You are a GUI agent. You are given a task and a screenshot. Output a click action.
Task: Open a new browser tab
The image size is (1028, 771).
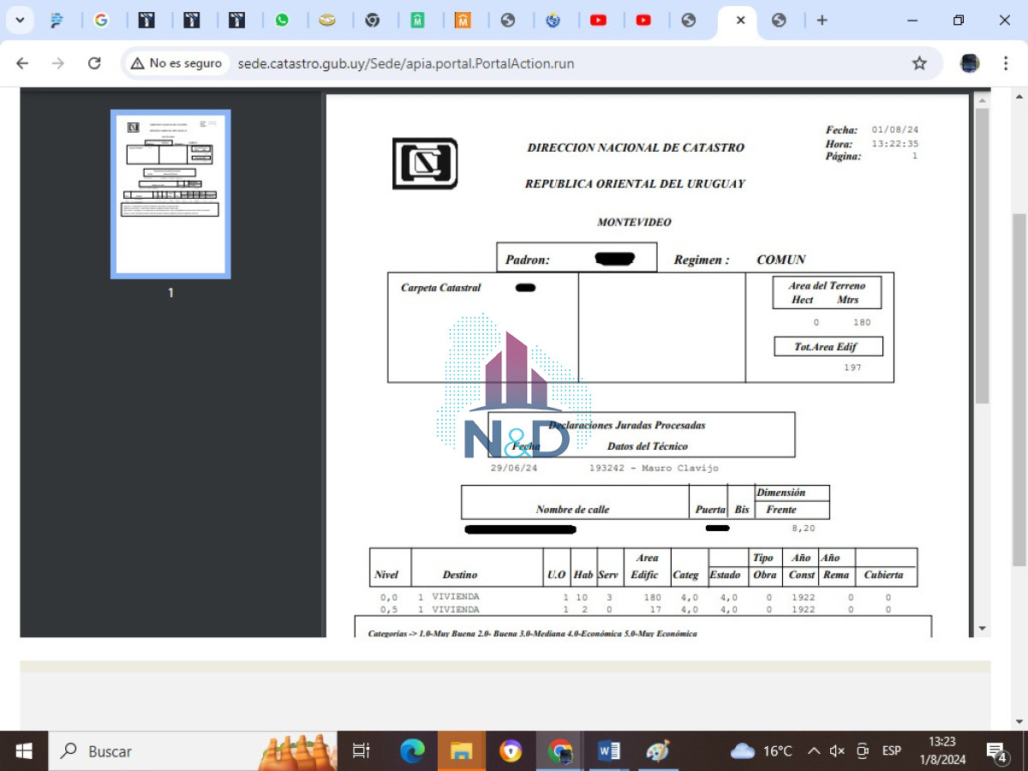[822, 20]
